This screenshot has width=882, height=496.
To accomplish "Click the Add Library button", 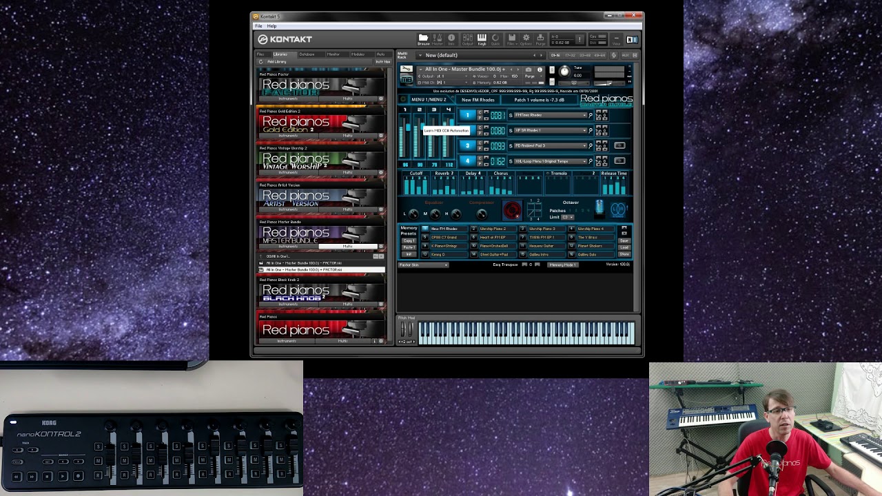I will (x=276, y=61).
